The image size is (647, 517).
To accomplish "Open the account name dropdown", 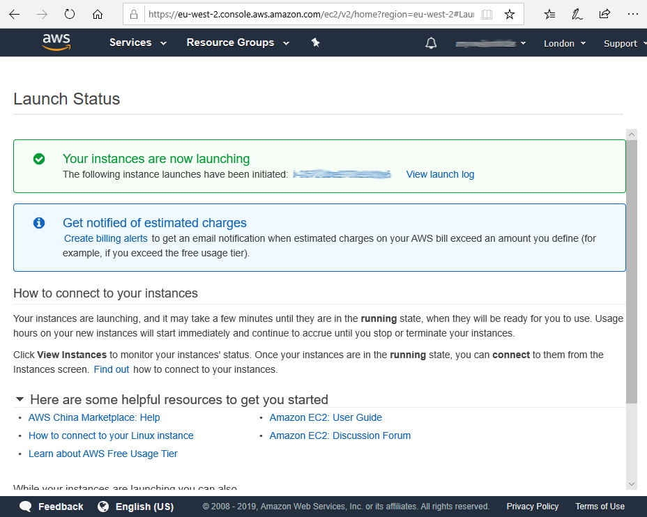I will pos(490,43).
